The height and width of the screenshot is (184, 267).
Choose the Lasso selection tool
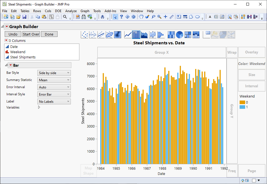point(154,17)
